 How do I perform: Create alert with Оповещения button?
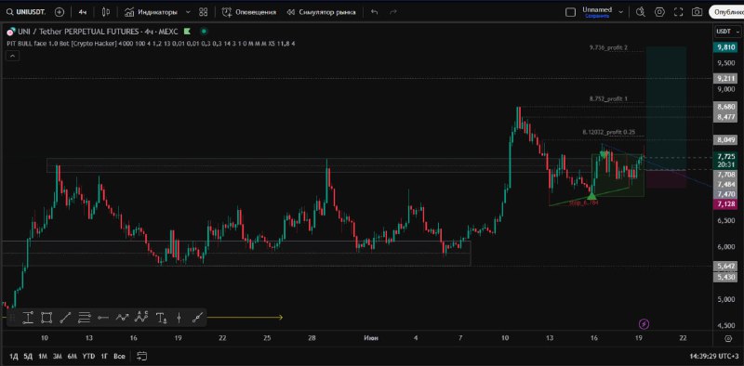249,12
